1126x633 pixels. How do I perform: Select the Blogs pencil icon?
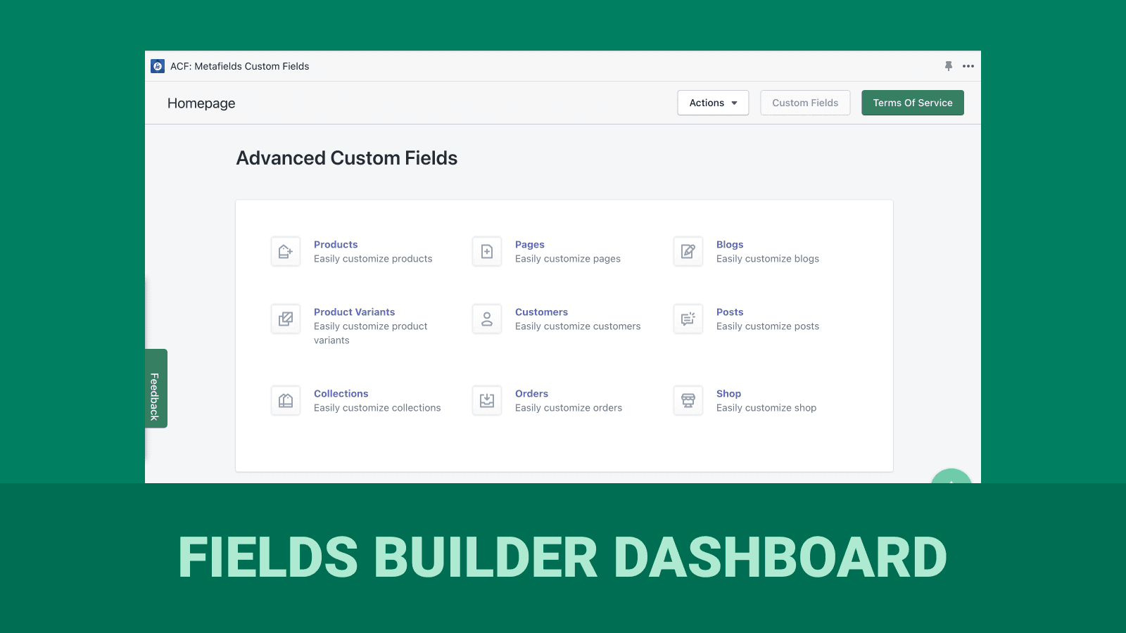coord(688,251)
